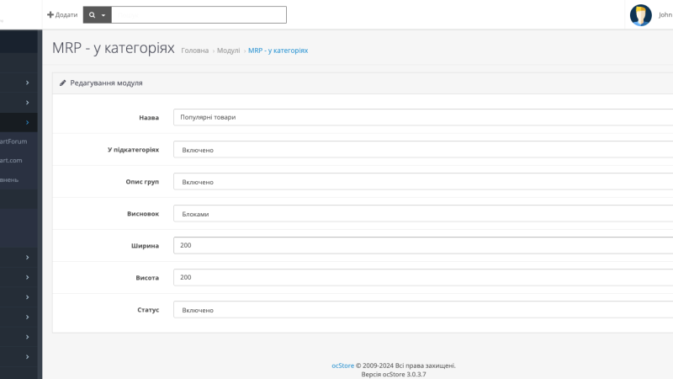Focus the top search input field
Image resolution: width=673 pixels, height=379 pixels.
[x=199, y=14]
